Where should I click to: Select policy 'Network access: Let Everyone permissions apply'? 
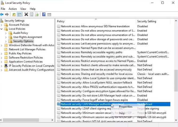[x=98, y=44]
